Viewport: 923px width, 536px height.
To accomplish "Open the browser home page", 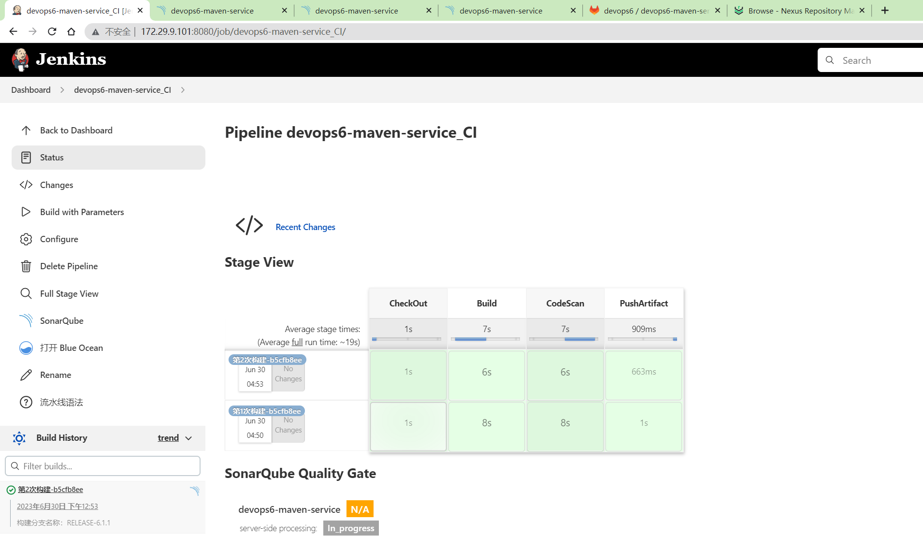I will (71, 31).
